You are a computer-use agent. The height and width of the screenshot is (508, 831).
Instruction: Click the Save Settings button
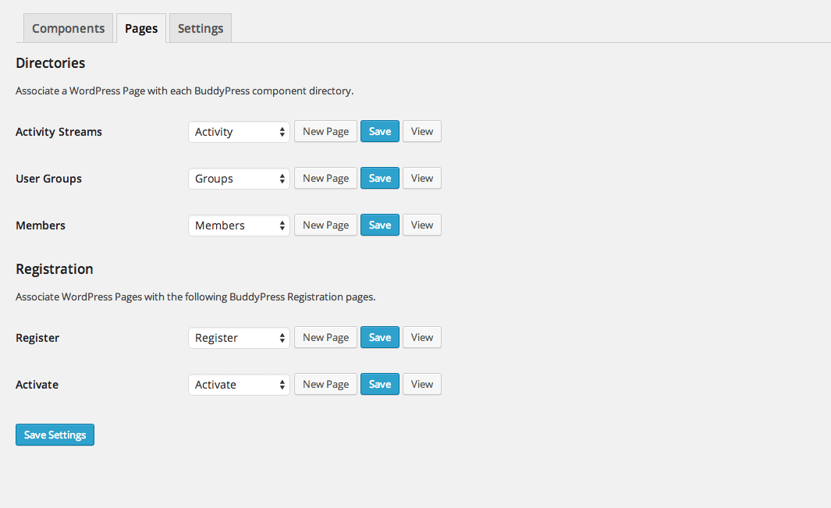pyautogui.click(x=55, y=435)
